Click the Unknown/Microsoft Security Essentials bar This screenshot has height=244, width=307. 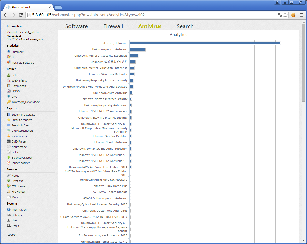[x=134, y=56]
